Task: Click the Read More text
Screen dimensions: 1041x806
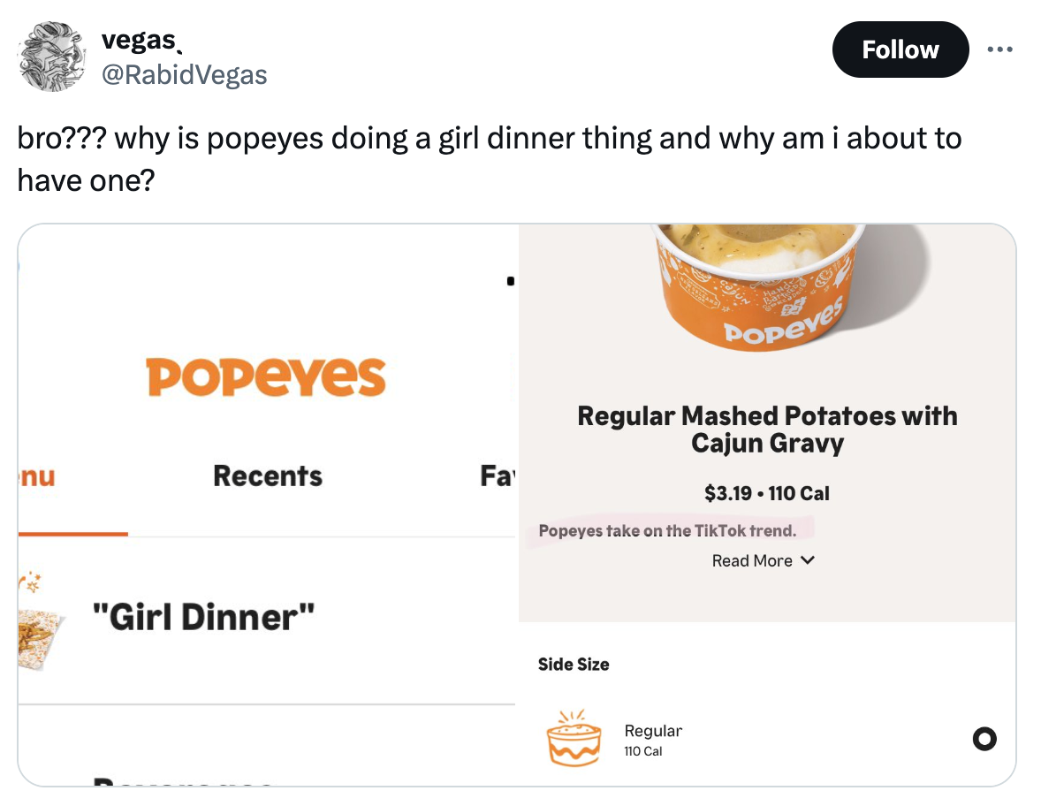Action: 751,560
